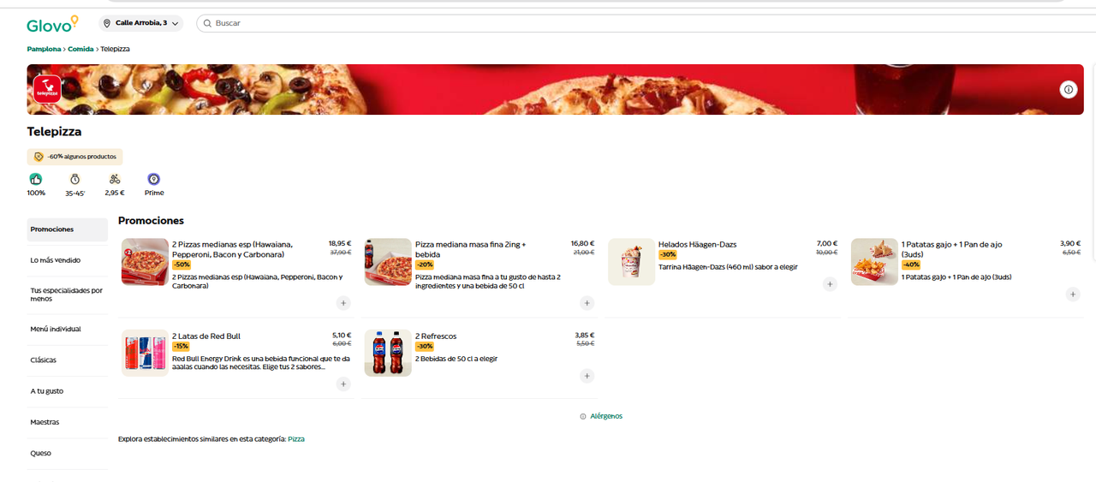Select Queso category
This screenshot has width=1096, height=482.
pyautogui.click(x=67, y=453)
